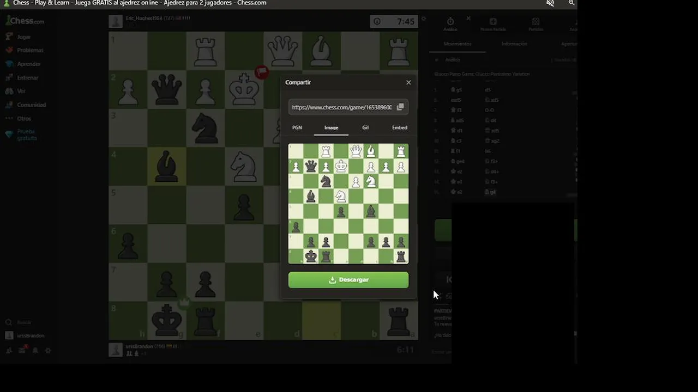Open the messages icon with red badge
The width and height of the screenshot is (698, 392).
point(22,350)
